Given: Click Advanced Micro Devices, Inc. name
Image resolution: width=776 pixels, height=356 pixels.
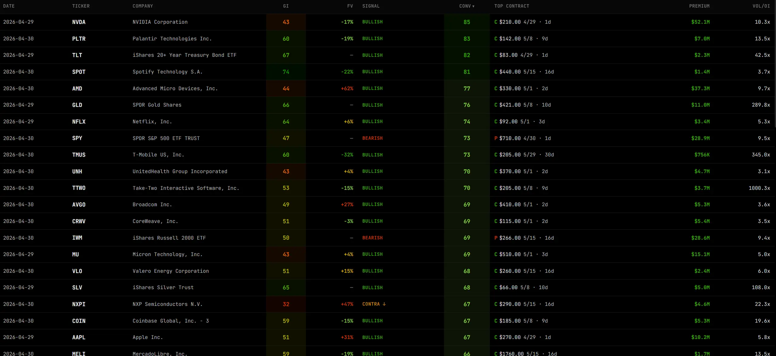Looking at the screenshot, I should coord(175,89).
